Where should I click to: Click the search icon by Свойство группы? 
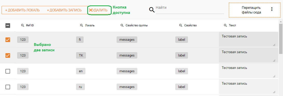click(x=122, y=26)
